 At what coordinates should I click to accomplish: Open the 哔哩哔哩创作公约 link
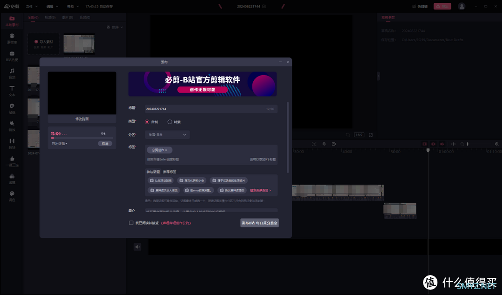click(x=176, y=223)
